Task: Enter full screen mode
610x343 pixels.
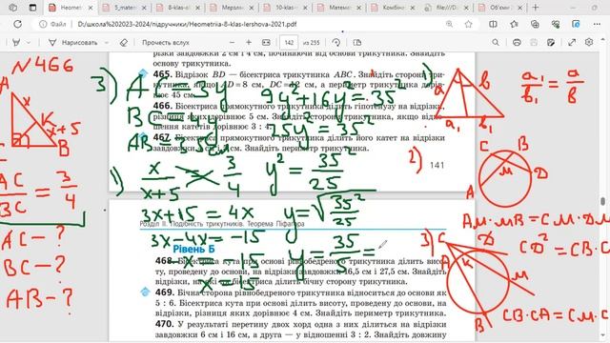Action: (x=572, y=42)
